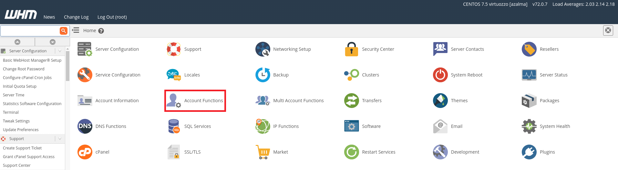The height and width of the screenshot is (170, 618).
Task: Open Server Time sidebar link
Action: coord(14,95)
